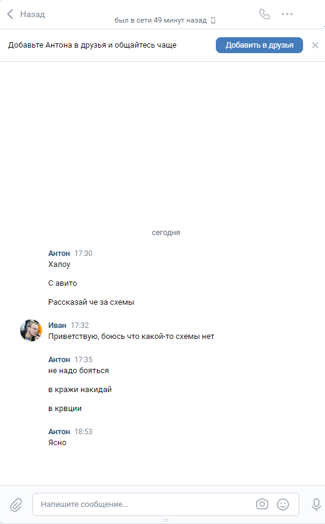
Task: Open Антон's profile from 17:30 message
Action: 59,253
